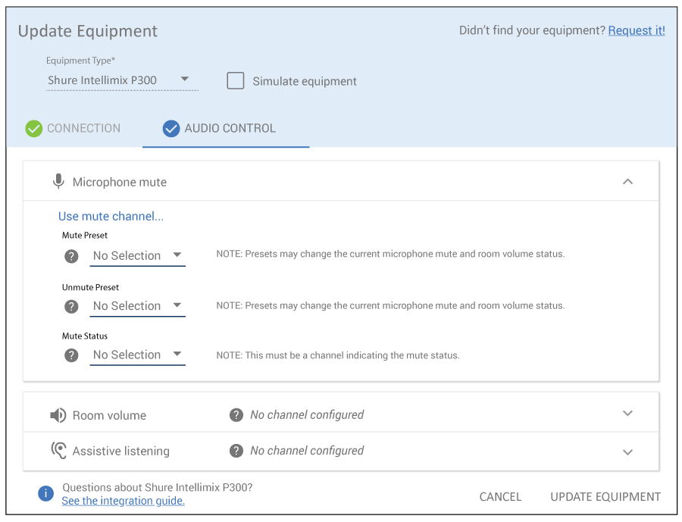
Task: Open the Mute Status dropdown
Action: tap(137, 355)
